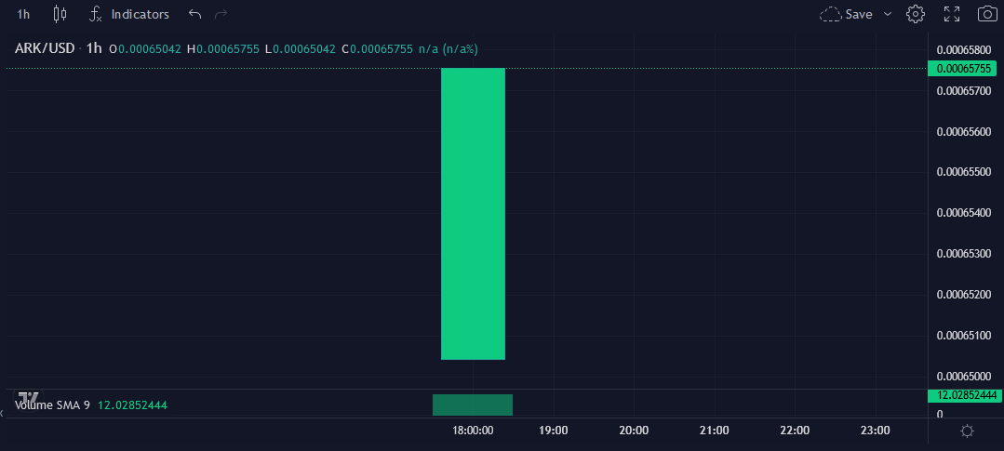Click the high value H0.00065755
The width and height of the screenshot is (1004, 451).
point(222,48)
